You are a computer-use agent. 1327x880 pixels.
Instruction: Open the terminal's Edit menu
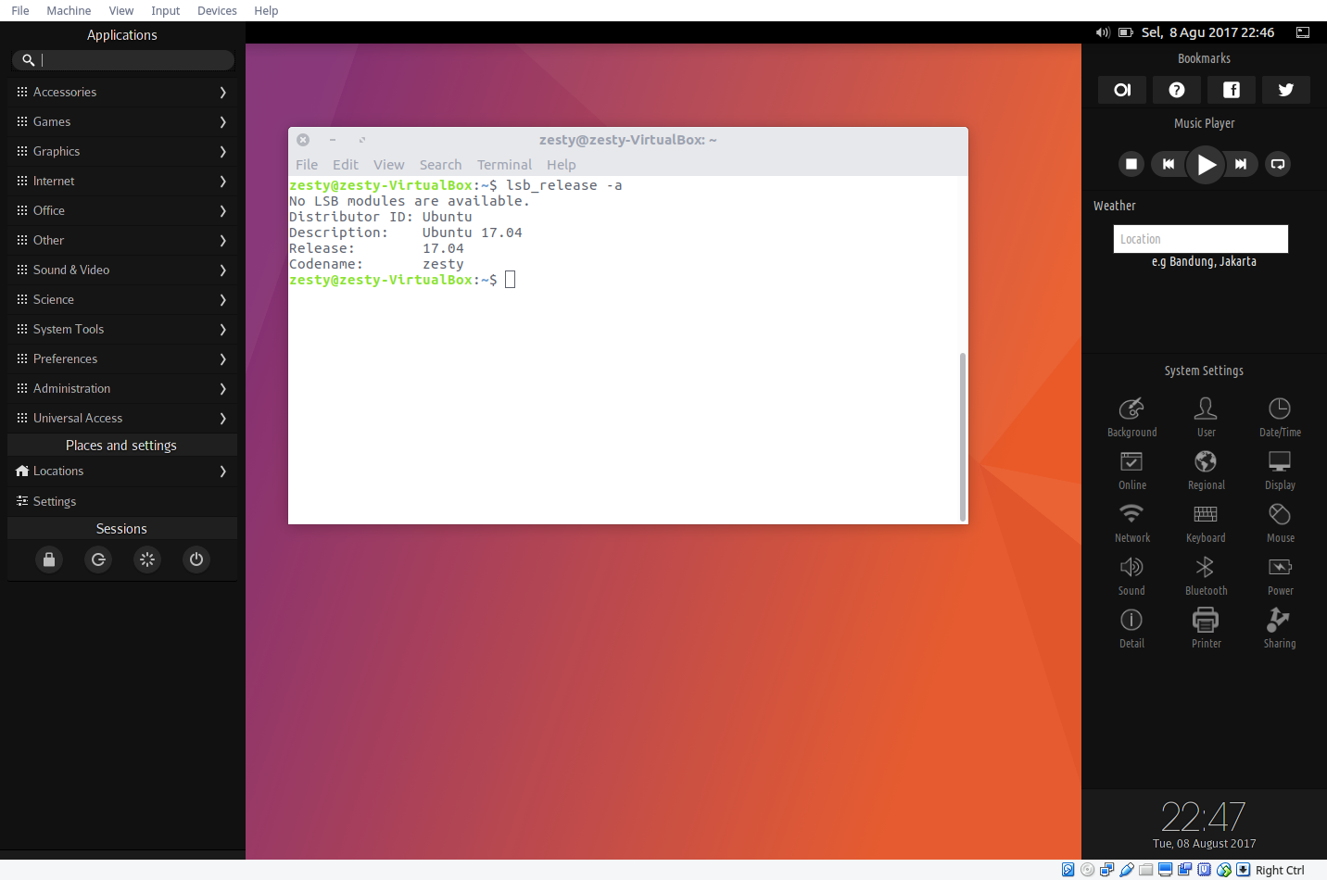346,165
